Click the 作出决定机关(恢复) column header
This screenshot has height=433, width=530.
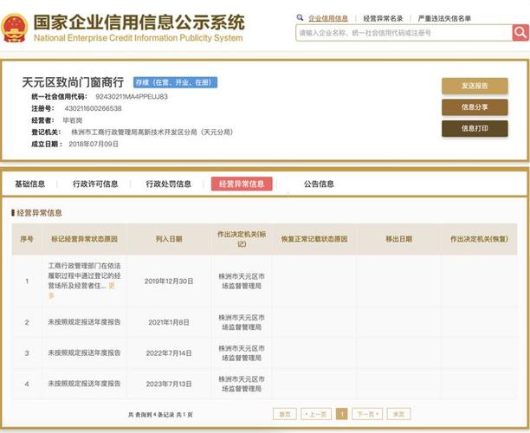click(x=479, y=239)
